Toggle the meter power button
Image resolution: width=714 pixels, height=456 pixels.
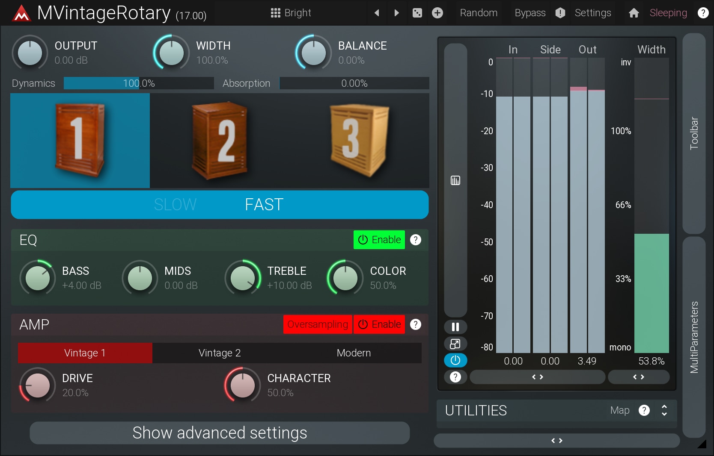coord(455,360)
